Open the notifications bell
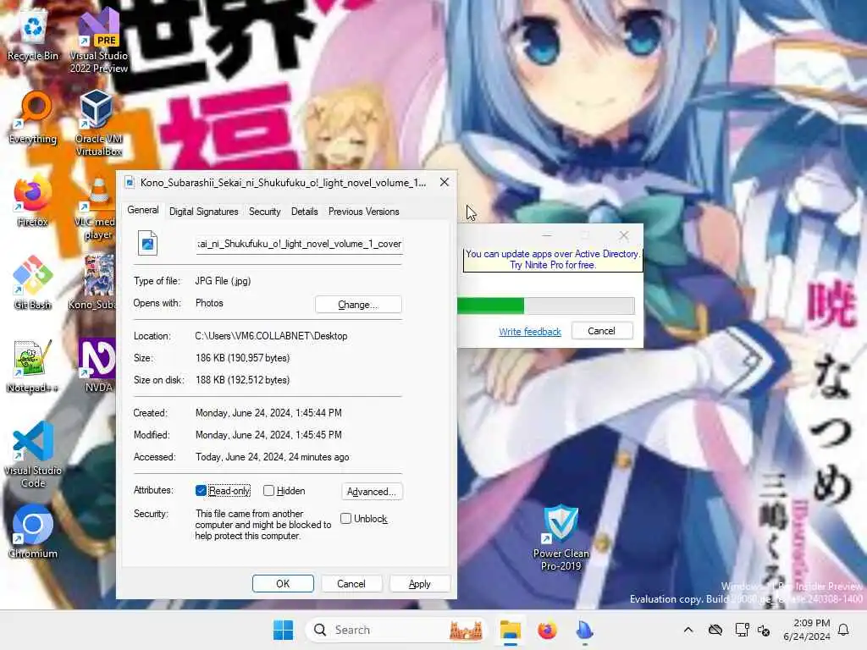 [844, 630]
